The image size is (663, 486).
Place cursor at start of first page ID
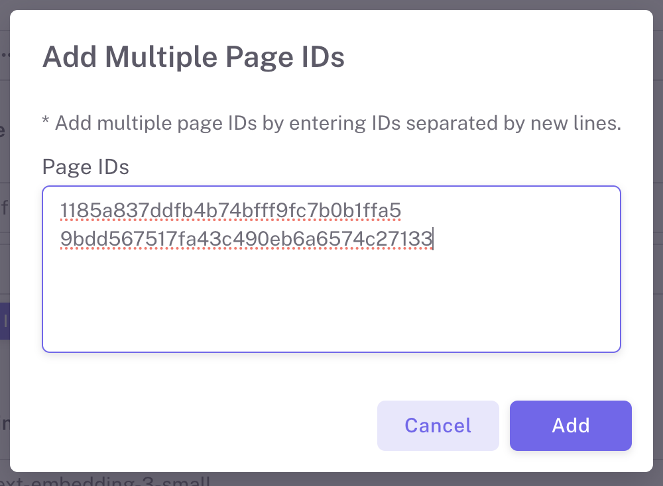(61, 211)
